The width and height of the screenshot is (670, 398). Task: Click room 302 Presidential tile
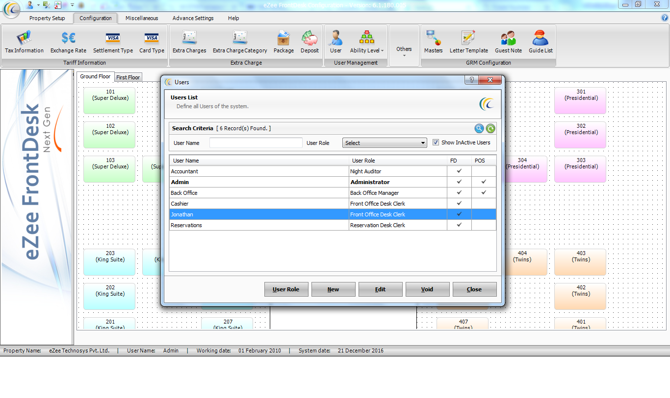coord(580,135)
